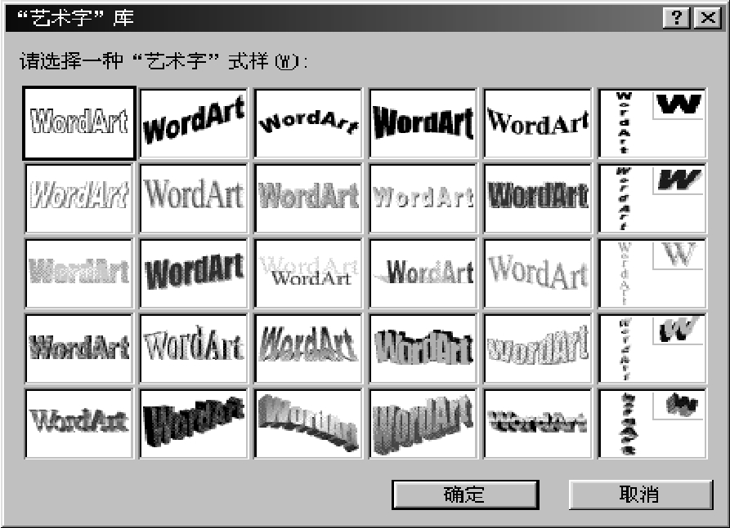Select the italic WordArt with wavy shadow underneath
The width and height of the screenshot is (730, 528).
coord(308,348)
